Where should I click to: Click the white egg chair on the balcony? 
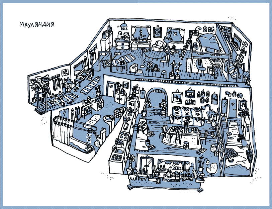(212, 169)
